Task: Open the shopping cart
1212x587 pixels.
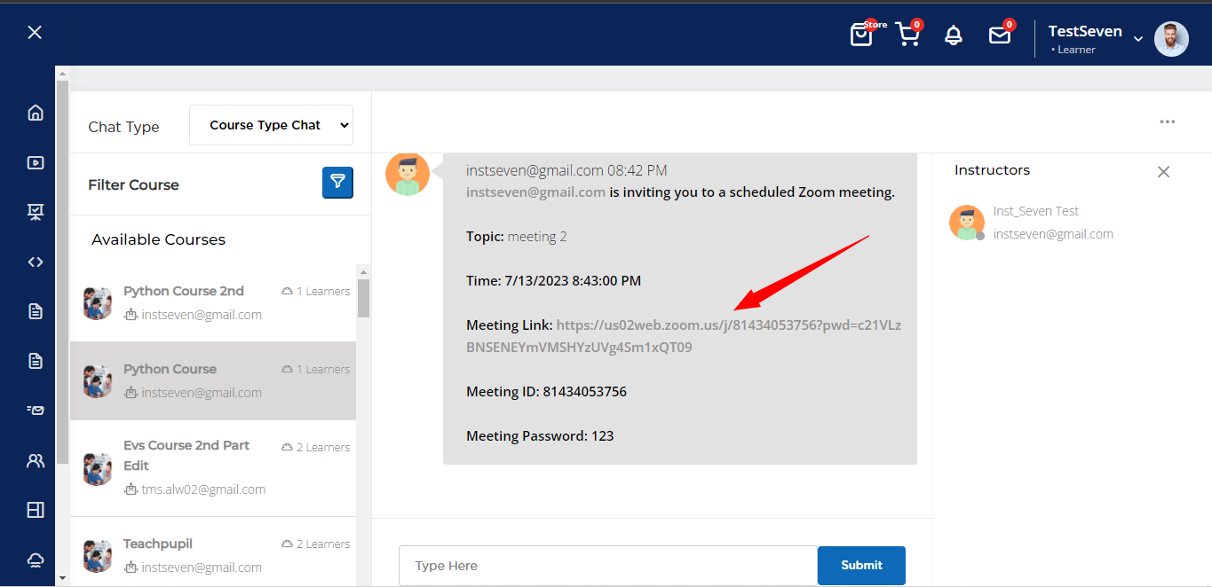Action: coord(907,35)
